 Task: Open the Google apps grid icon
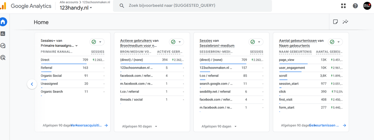pos(343,6)
